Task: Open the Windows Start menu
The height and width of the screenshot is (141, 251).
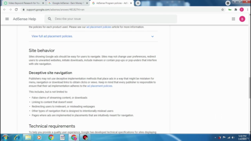Action: (5, 137)
